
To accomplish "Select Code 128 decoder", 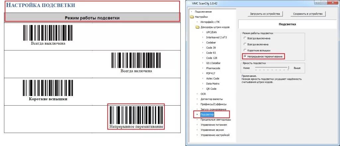I will 212,58.
